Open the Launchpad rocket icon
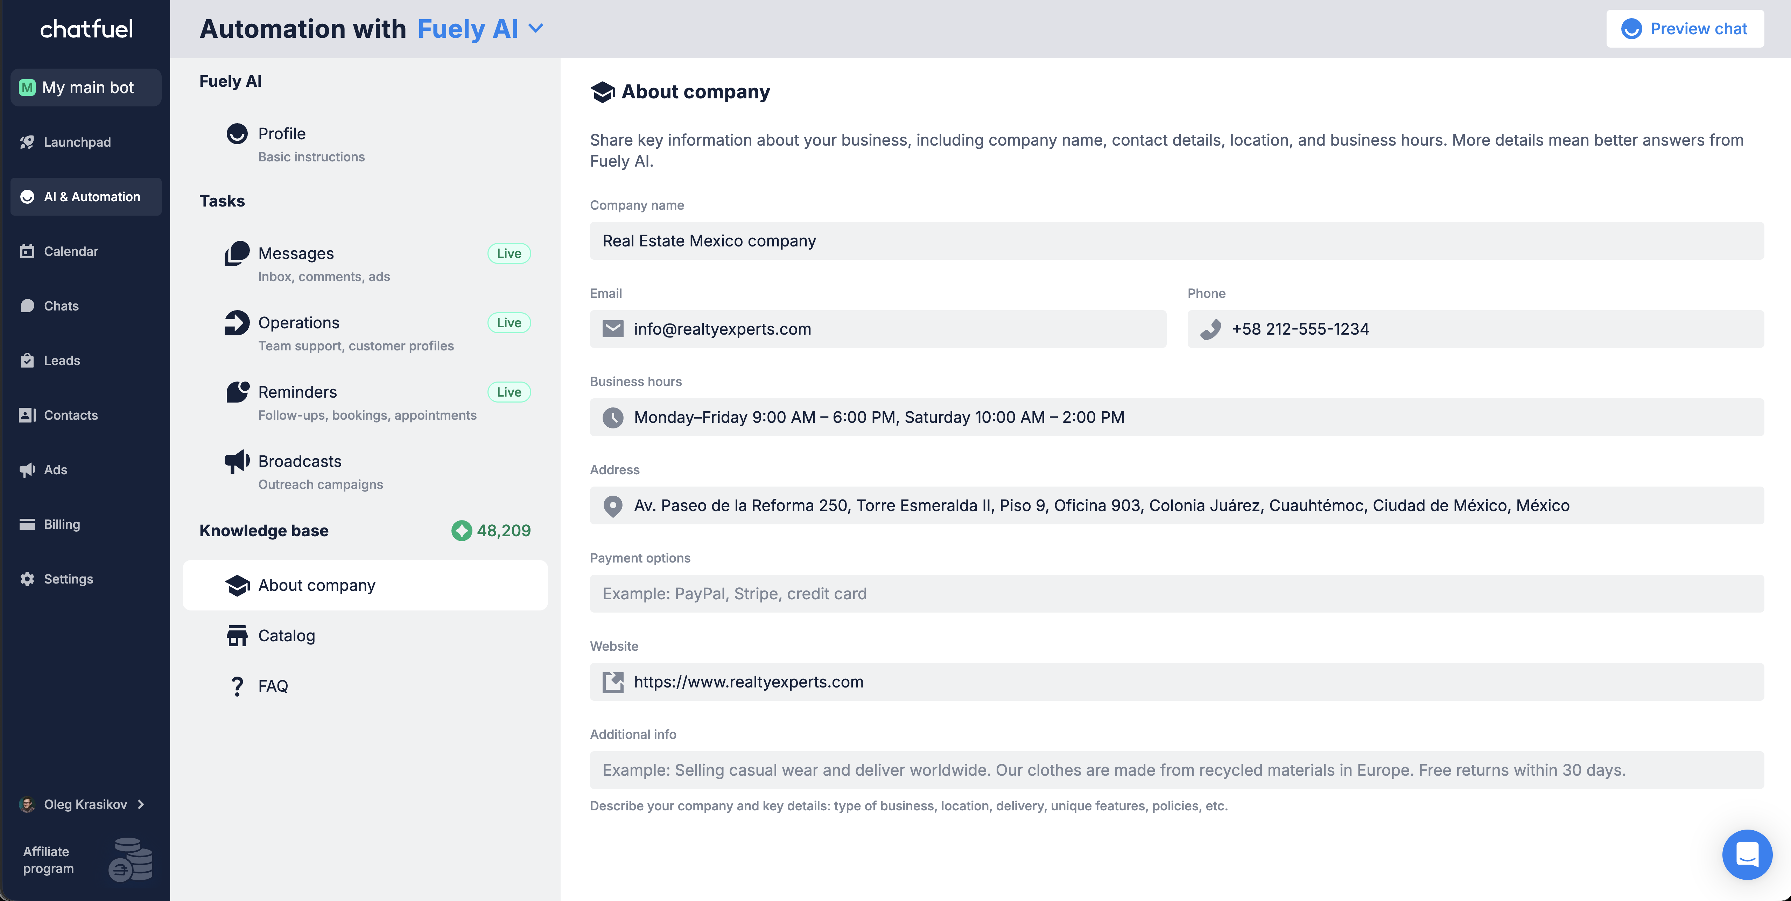 point(27,142)
